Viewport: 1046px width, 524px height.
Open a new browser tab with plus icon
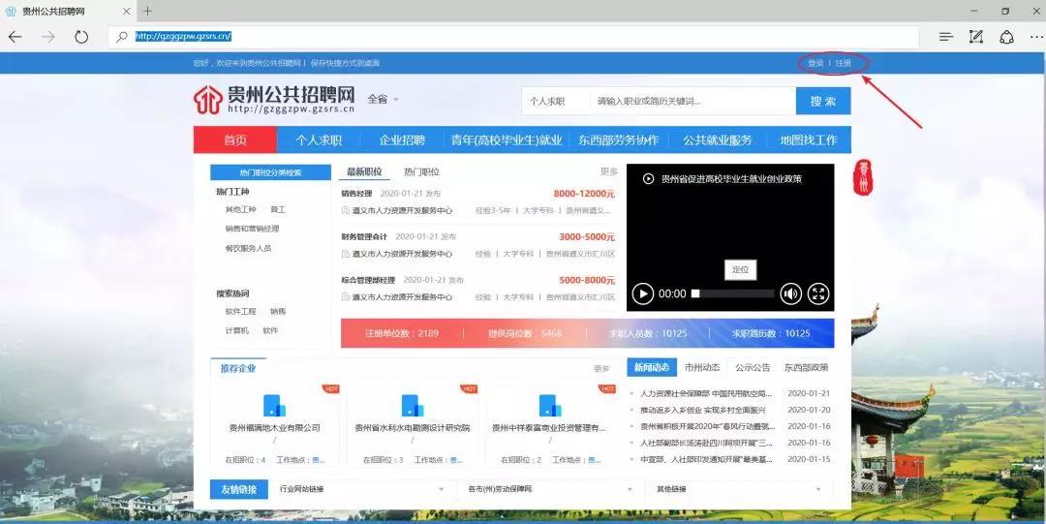click(x=147, y=11)
